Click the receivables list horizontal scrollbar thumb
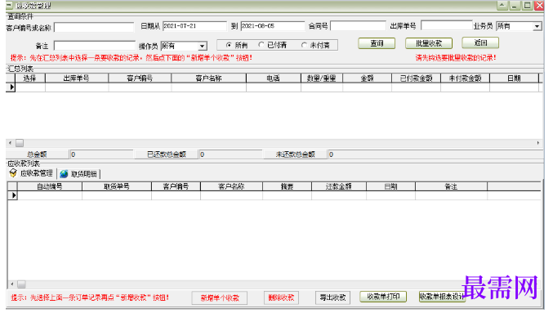Viewport: 553px width, 313px height. tap(21, 284)
